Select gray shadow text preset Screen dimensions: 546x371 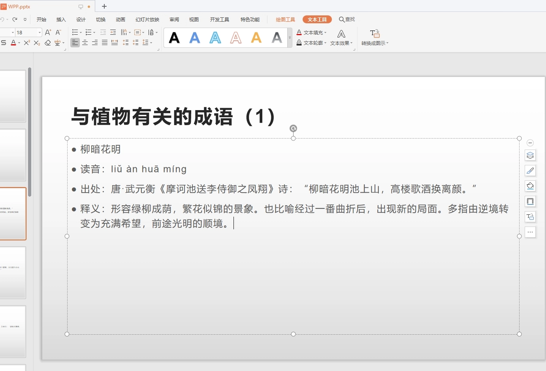pyautogui.click(x=277, y=38)
